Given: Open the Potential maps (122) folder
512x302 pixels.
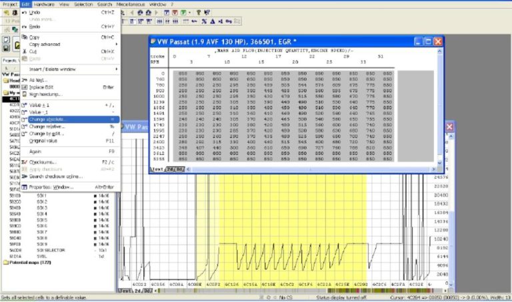Looking at the screenshot, I should pyautogui.click(x=30, y=262).
